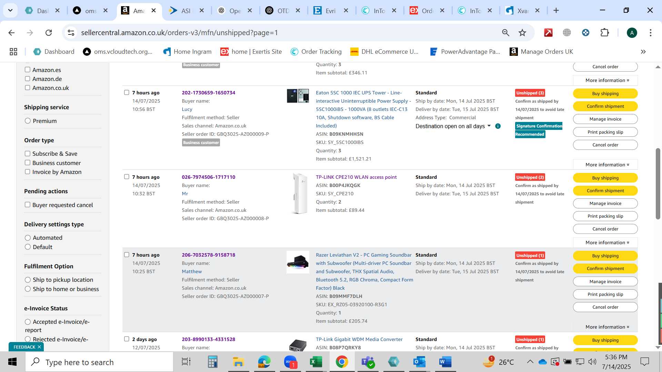Expand More information for the Razer Leviathan order
Image resolution: width=662 pixels, height=372 pixels.
[605, 327]
